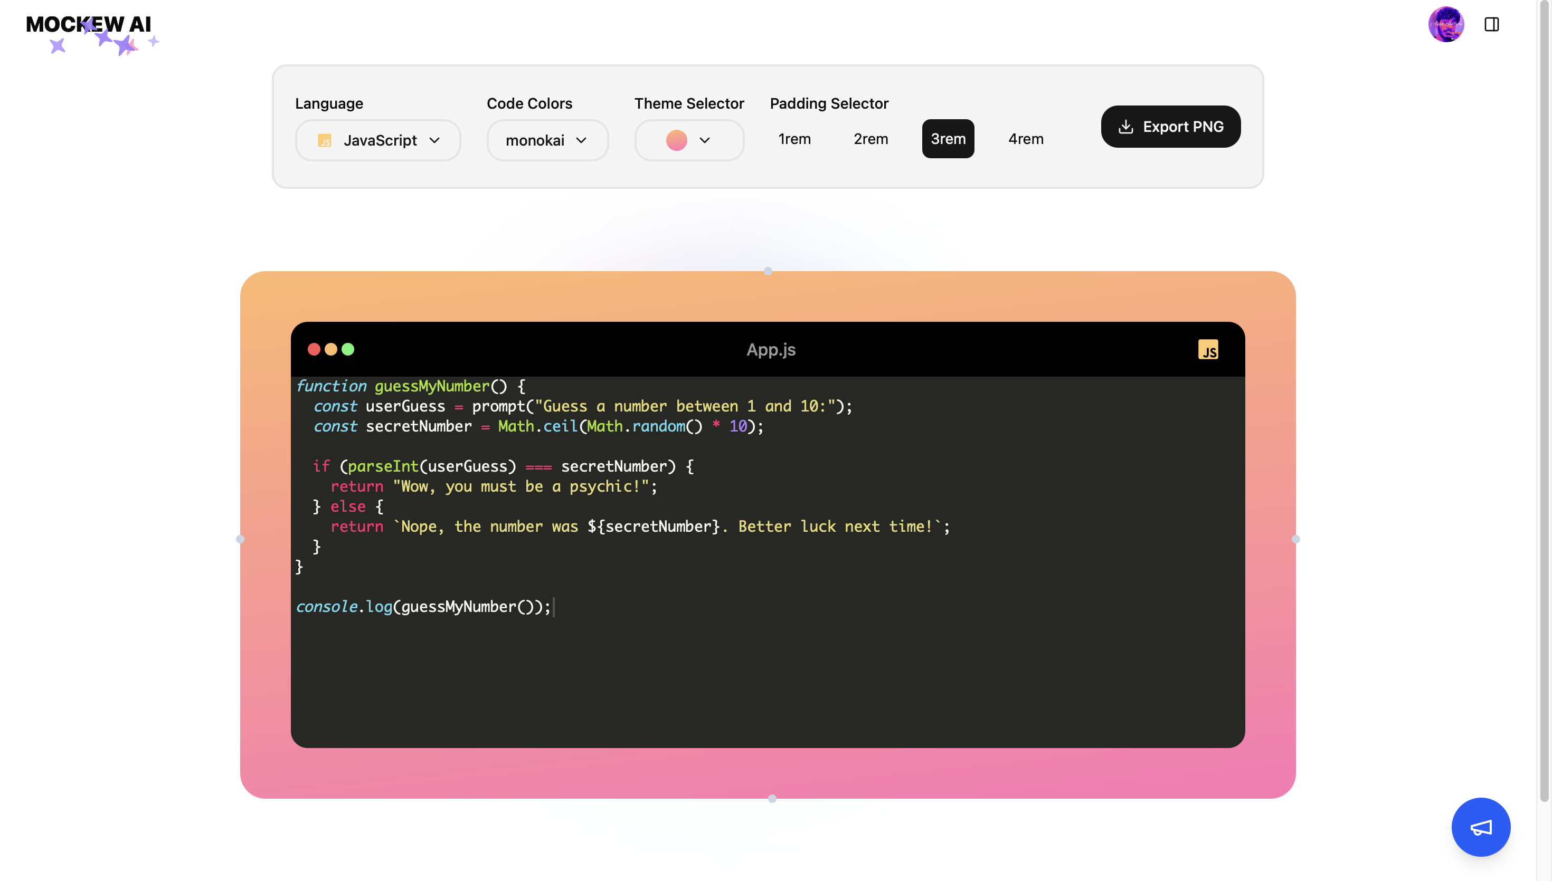The width and height of the screenshot is (1552, 881).
Task: Open the user profile avatar
Action: (x=1445, y=24)
